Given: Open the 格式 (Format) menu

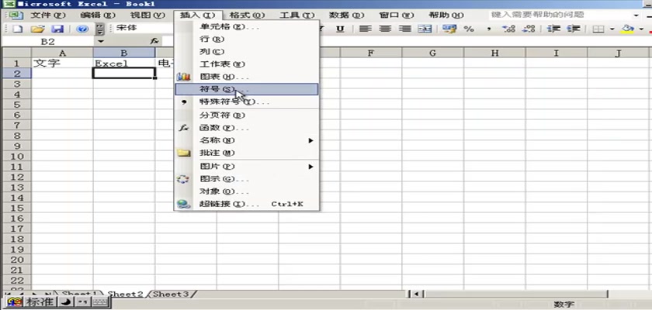Looking at the screenshot, I should coord(247,15).
